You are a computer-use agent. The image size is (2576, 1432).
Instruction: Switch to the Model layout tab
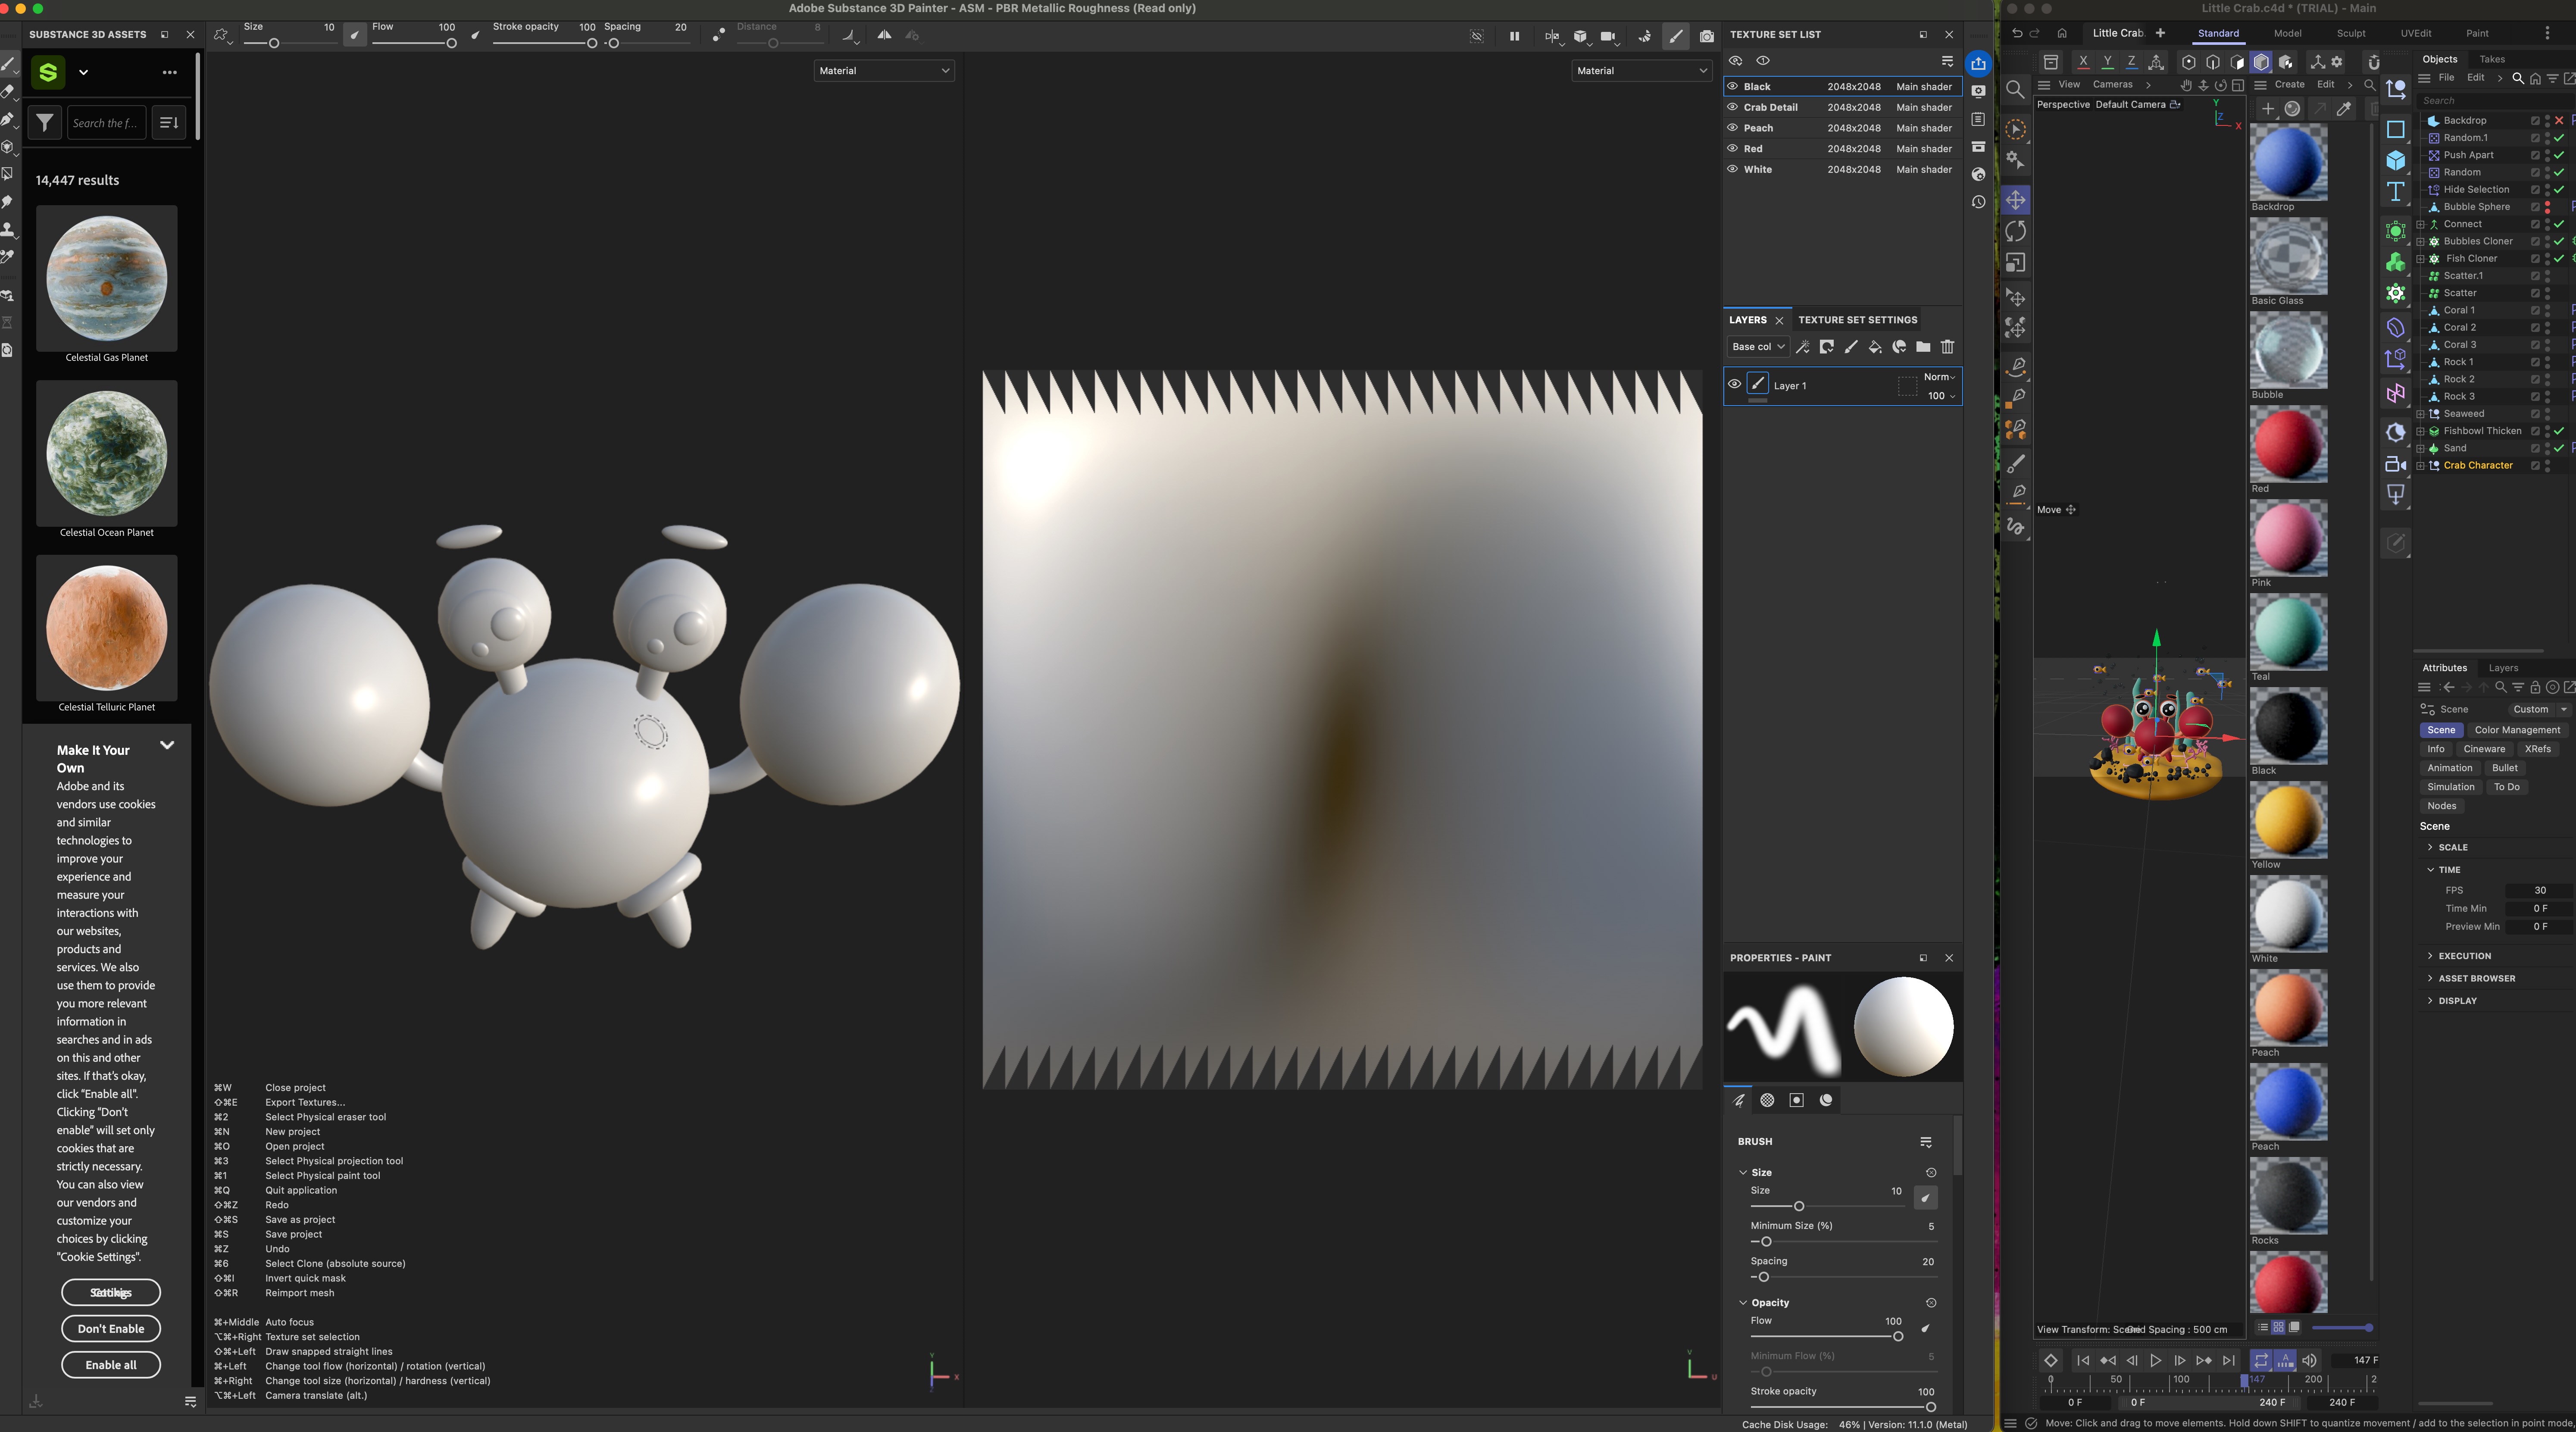[2287, 33]
